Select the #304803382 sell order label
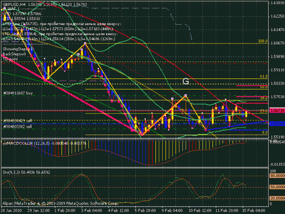Screen dimensions: 285x214 [17, 126]
